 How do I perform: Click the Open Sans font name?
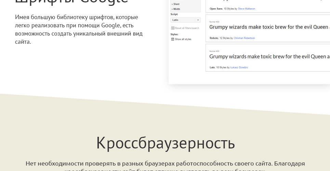pyautogui.click(x=216, y=9)
